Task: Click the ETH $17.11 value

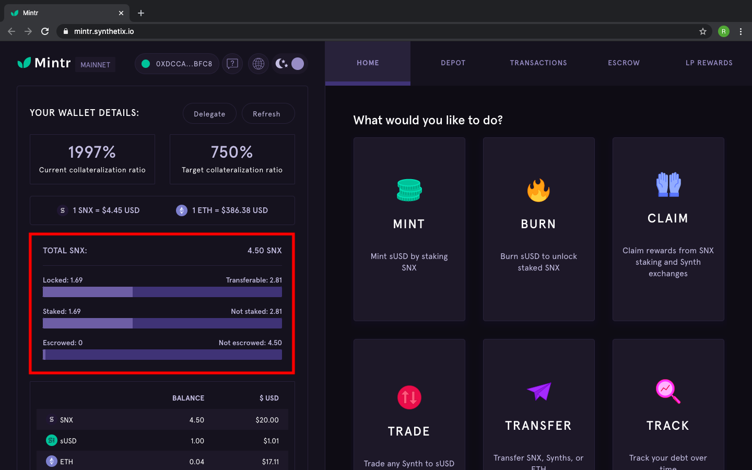Action: (271, 462)
